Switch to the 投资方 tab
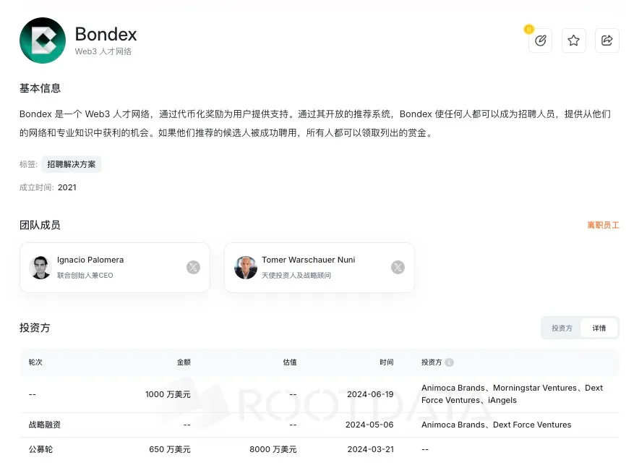The height and width of the screenshot is (476, 626). pyautogui.click(x=562, y=328)
